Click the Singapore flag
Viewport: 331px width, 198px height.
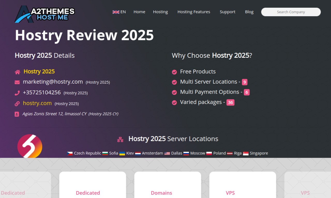pos(246,153)
